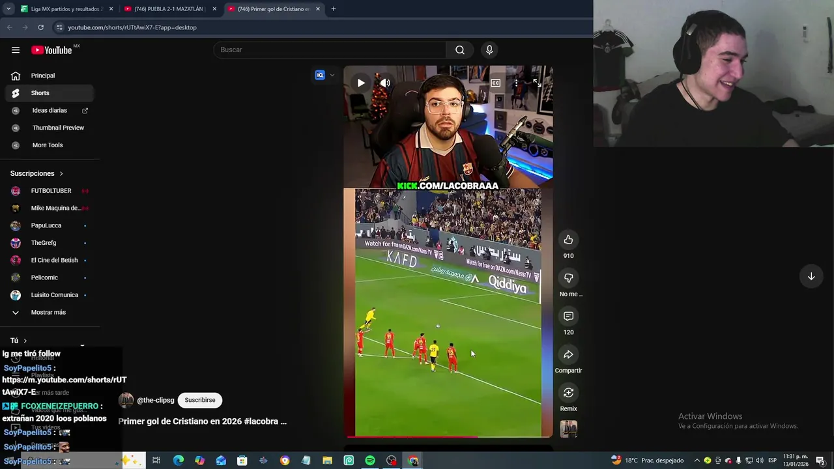The width and height of the screenshot is (834, 469).
Task: Close the Liga MX partidos tab
Action: click(x=111, y=9)
